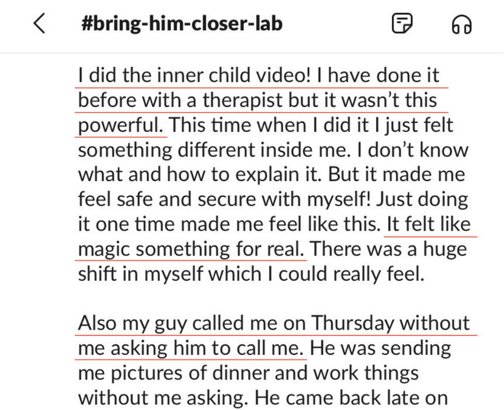Click the line "without me asking. He came back late on"
This screenshot has width=504, height=410.
pyautogui.click(x=263, y=398)
